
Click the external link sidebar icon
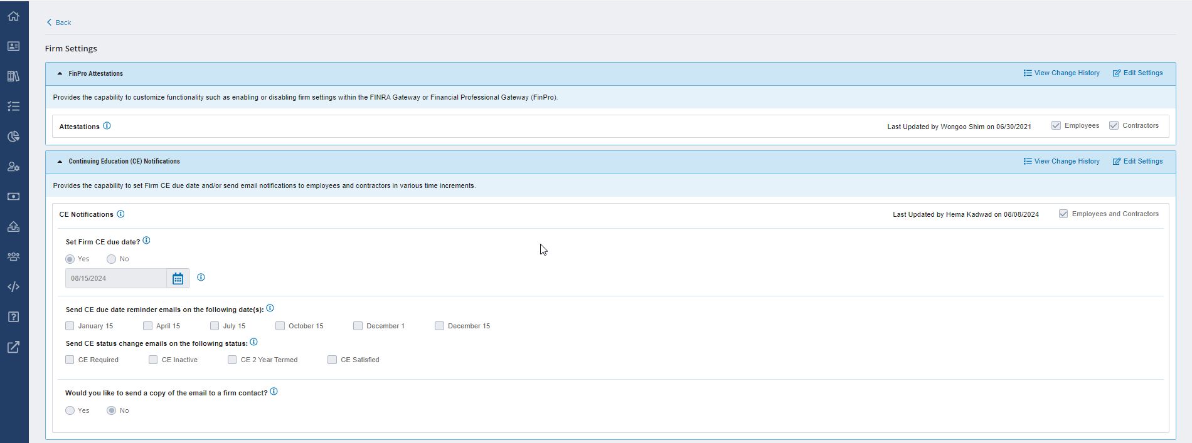(13, 347)
